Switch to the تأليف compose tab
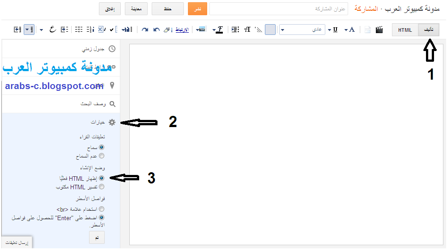The image size is (447, 251). [x=429, y=30]
